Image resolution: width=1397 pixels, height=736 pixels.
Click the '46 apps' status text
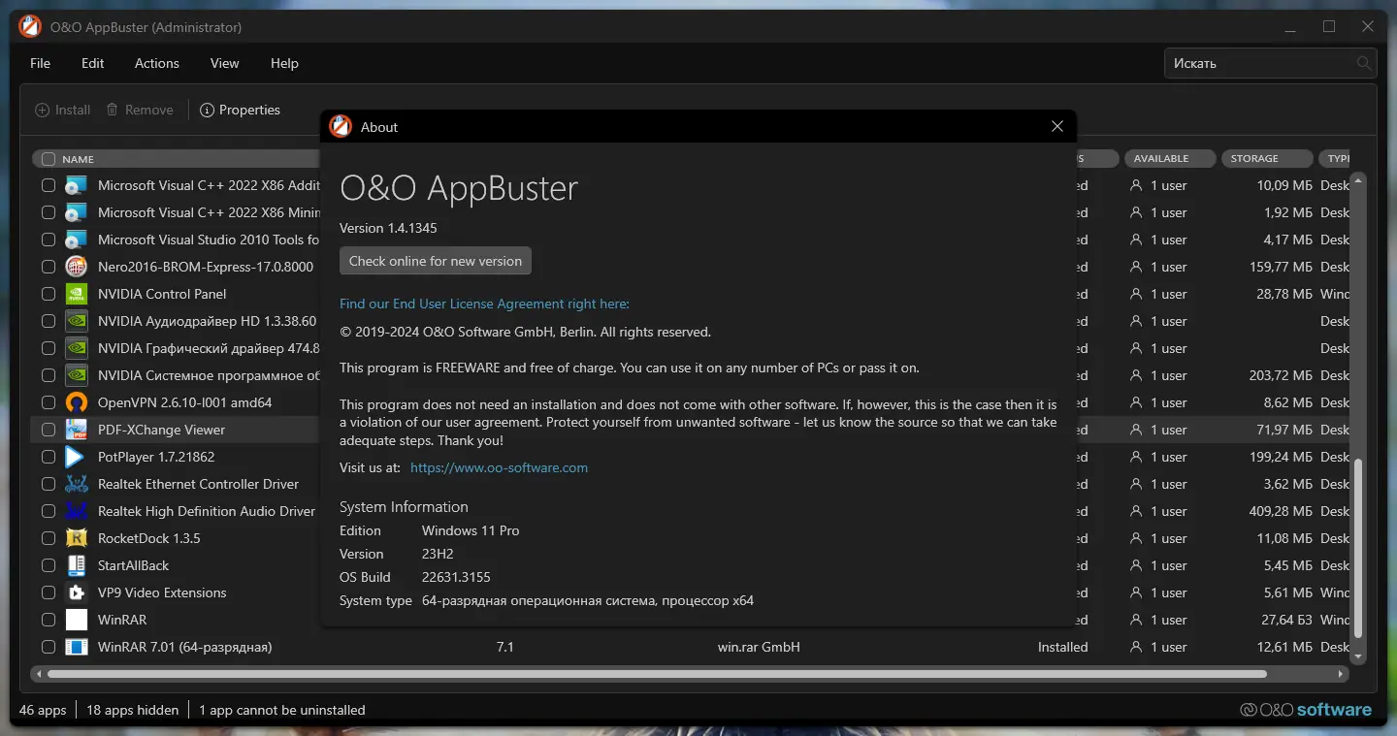[x=43, y=710]
